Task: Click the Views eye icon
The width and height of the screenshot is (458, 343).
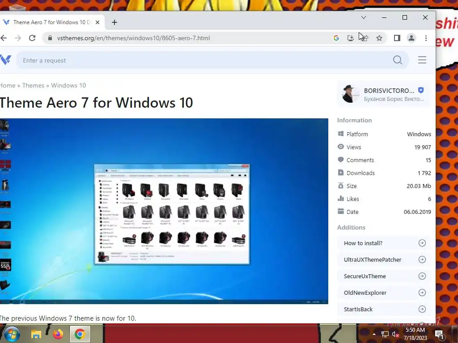Action: [340, 146]
